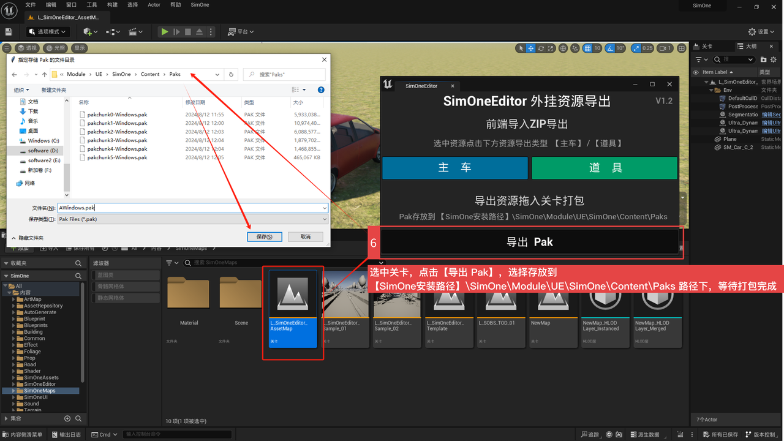Click the Eject playback icon

coord(200,32)
